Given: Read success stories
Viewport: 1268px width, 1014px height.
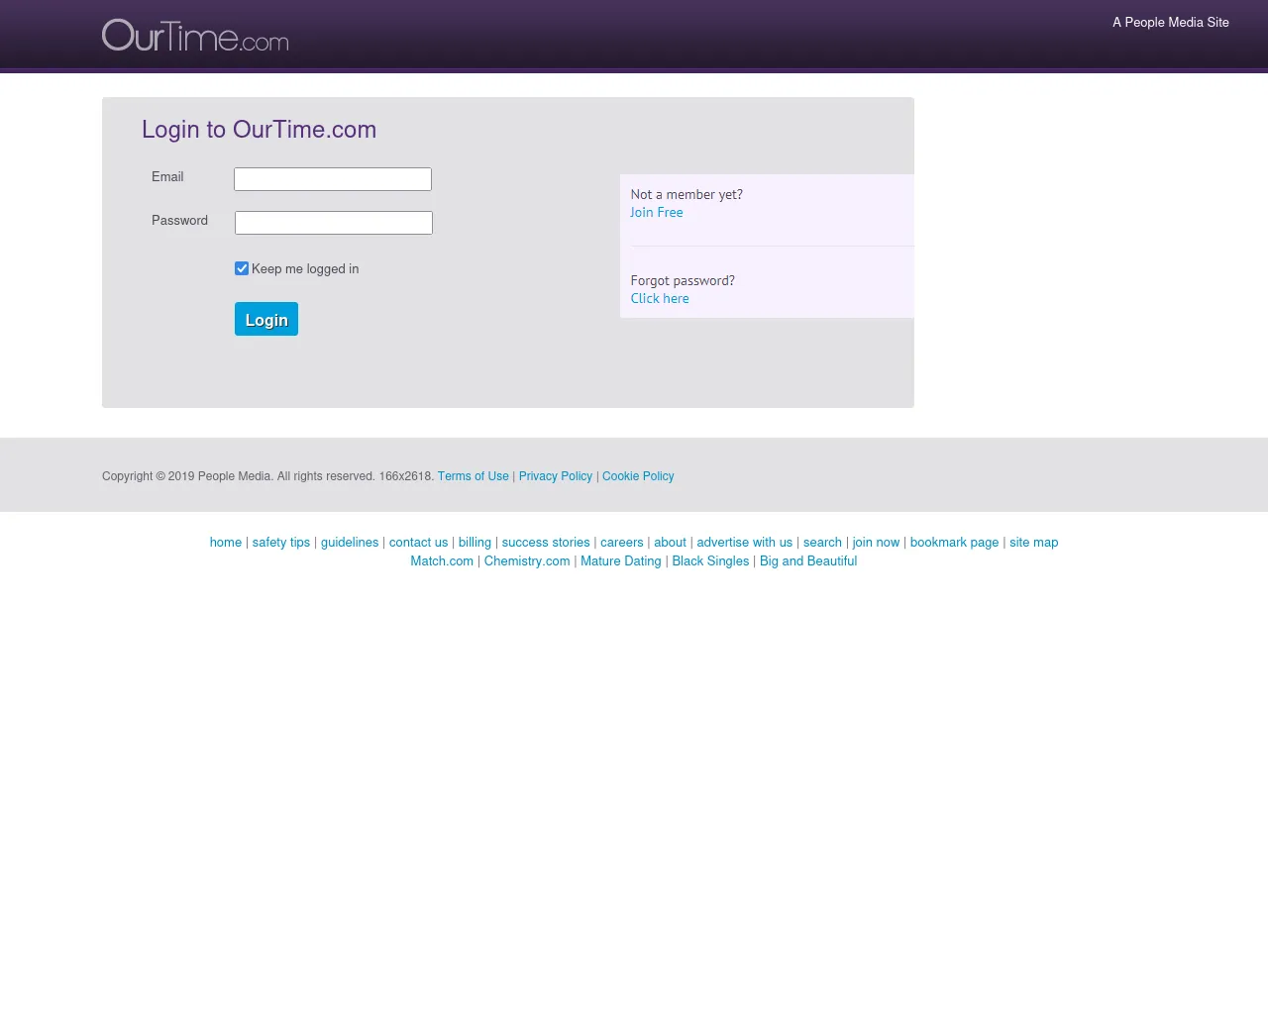Looking at the screenshot, I should coord(546,543).
